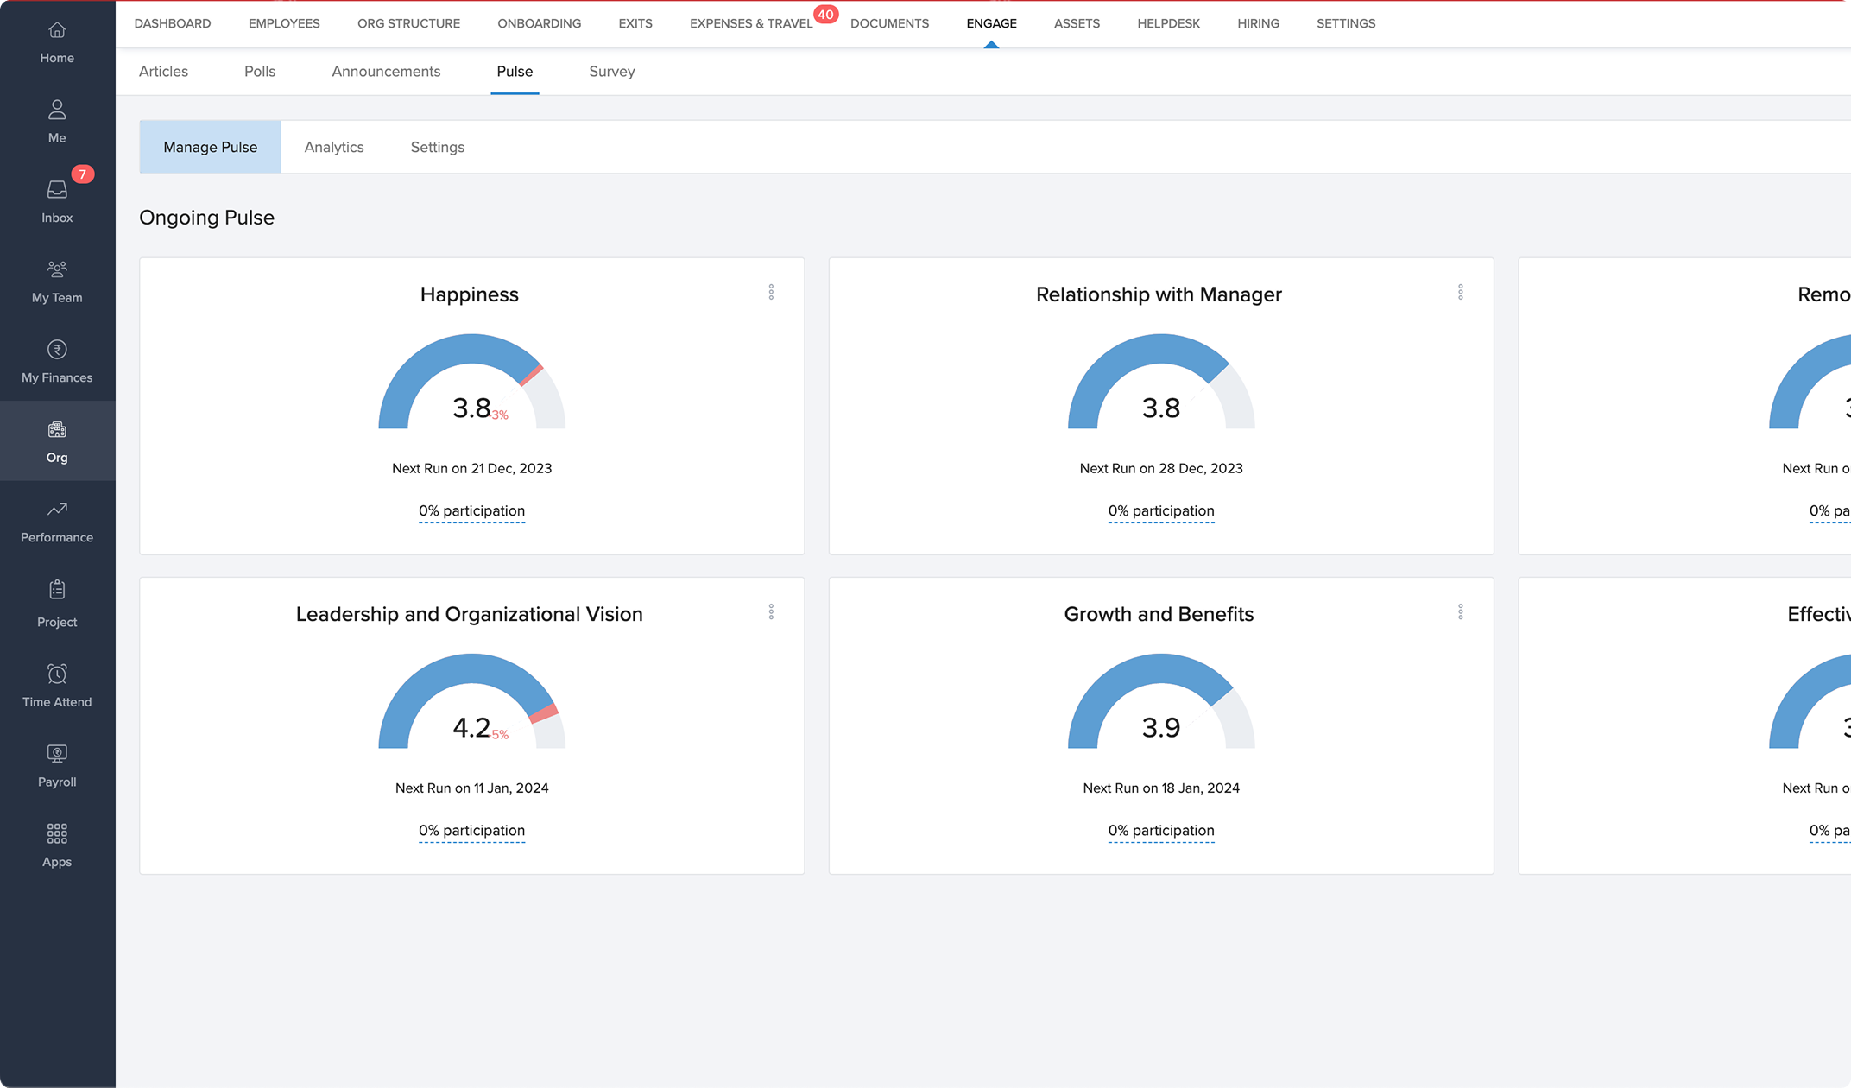Open Happiness card three-dot menu

tap(771, 293)
